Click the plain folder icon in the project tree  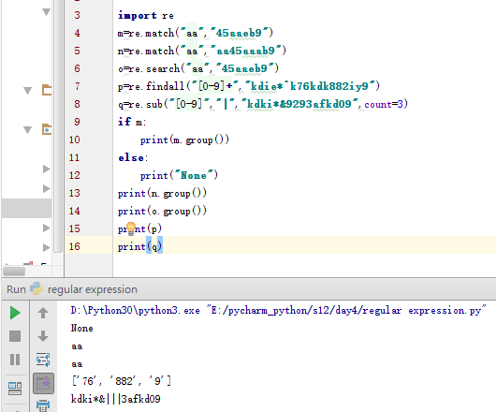point(47,90)
